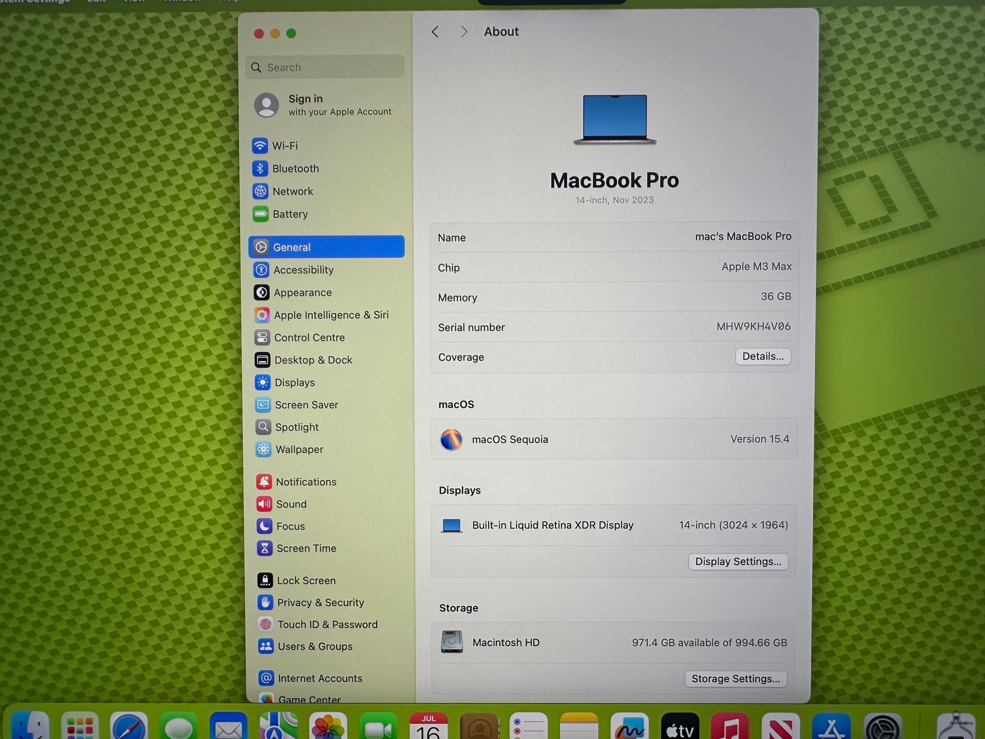
Task: Click the memory value 36 GB
Action: (776, 296)
